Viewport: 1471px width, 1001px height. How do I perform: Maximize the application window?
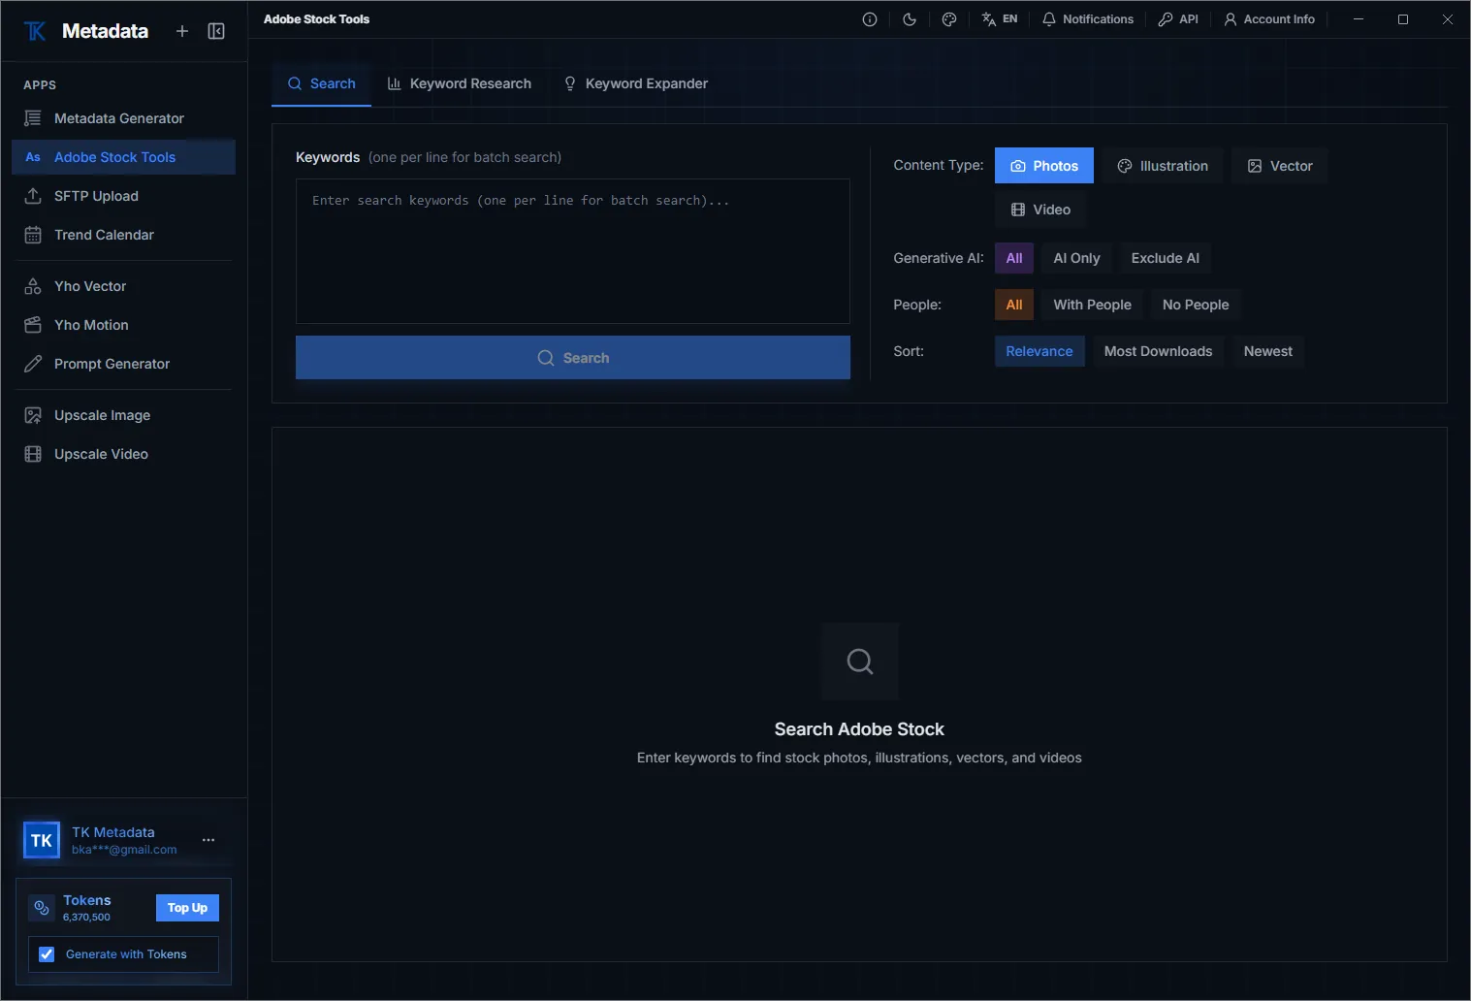(x=1403, y=19)
